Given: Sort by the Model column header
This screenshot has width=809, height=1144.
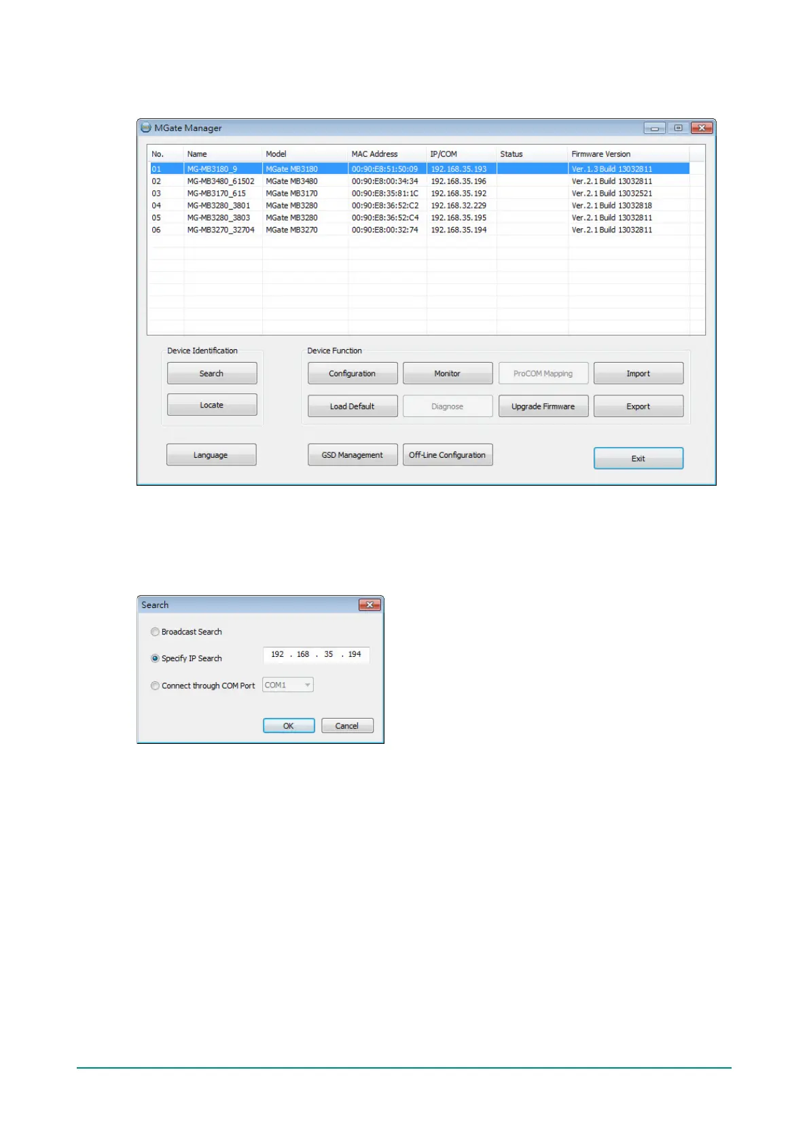Looking at the screenshot, I should [305, 154].
